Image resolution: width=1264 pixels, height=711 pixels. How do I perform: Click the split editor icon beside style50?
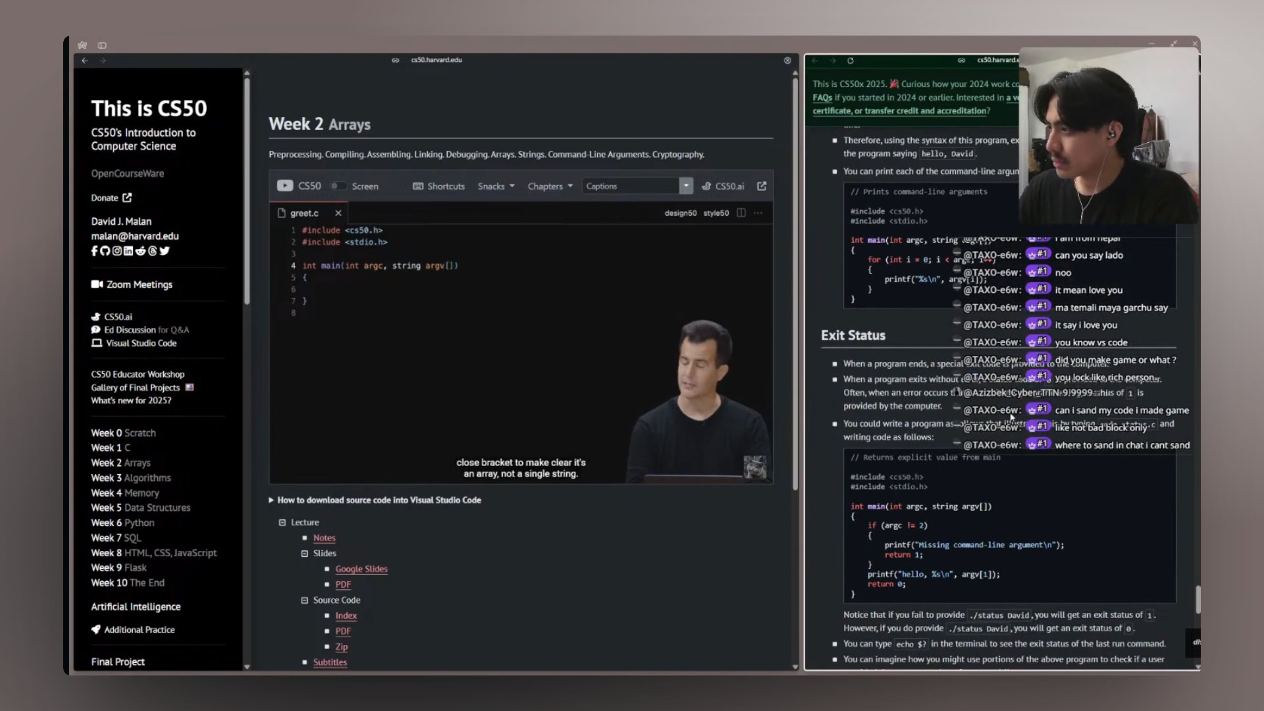click(x=741, y=213)
